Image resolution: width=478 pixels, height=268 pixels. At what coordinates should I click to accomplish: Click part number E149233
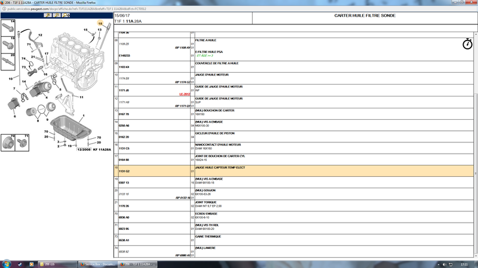(124, 55)
